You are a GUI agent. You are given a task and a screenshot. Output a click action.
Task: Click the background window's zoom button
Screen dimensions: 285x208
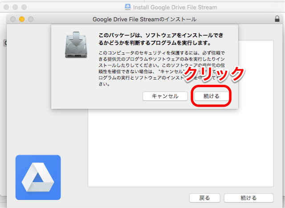24,7
